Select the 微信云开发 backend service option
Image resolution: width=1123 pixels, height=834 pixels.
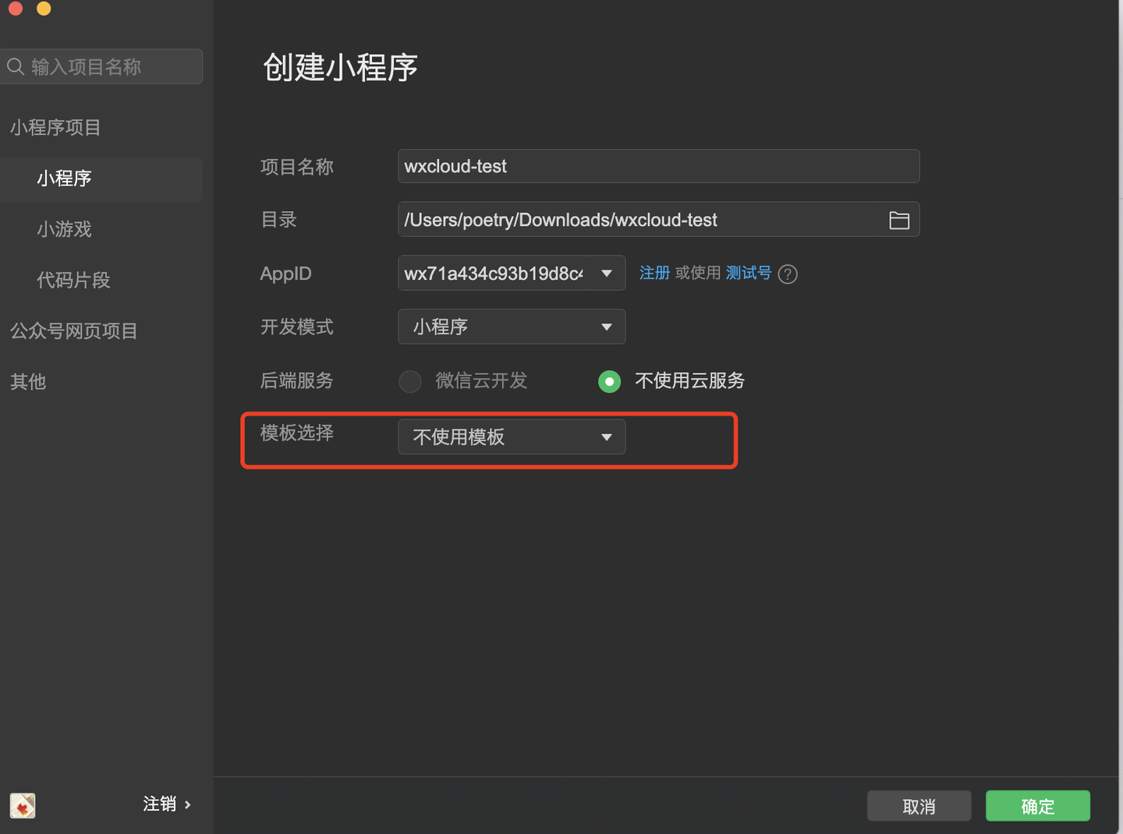pos(409,381)
